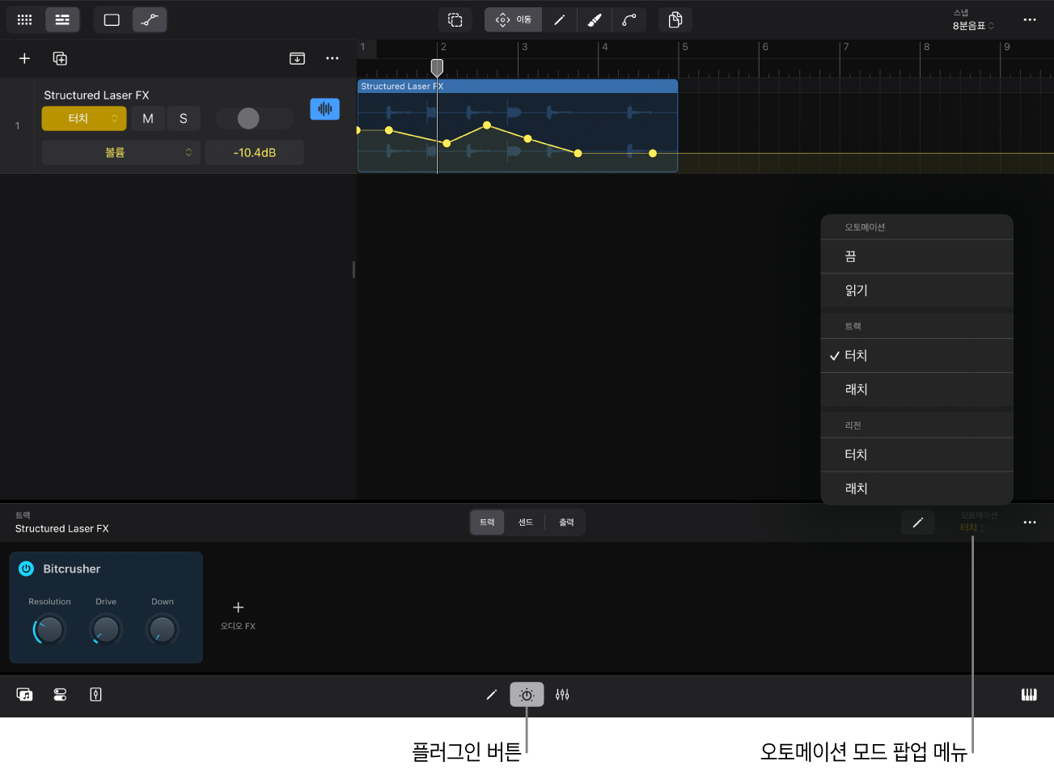
Task: Select the automation curve tool
Action: click(629, 19)
